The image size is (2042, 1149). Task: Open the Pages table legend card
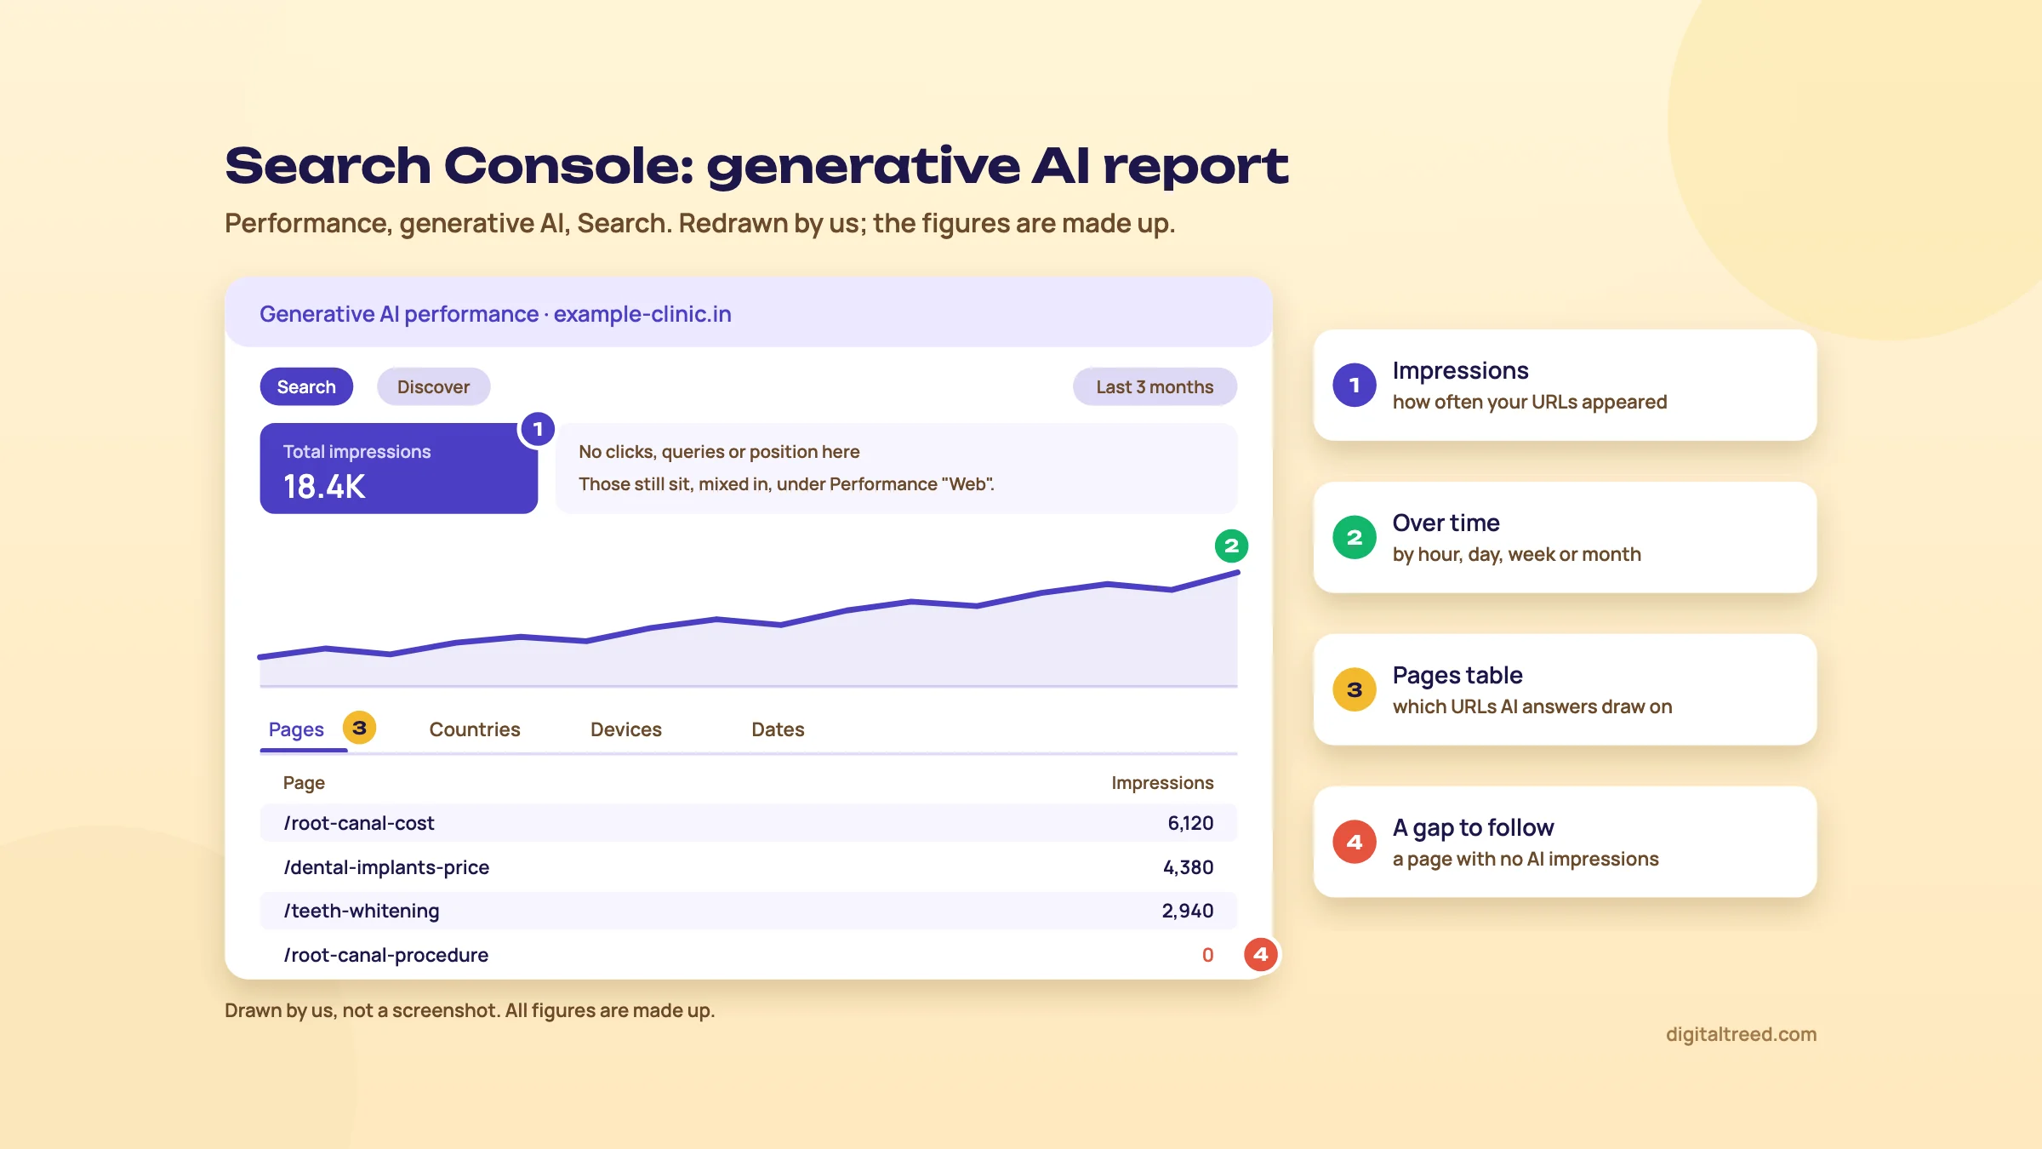click(x=1565, y=689)
